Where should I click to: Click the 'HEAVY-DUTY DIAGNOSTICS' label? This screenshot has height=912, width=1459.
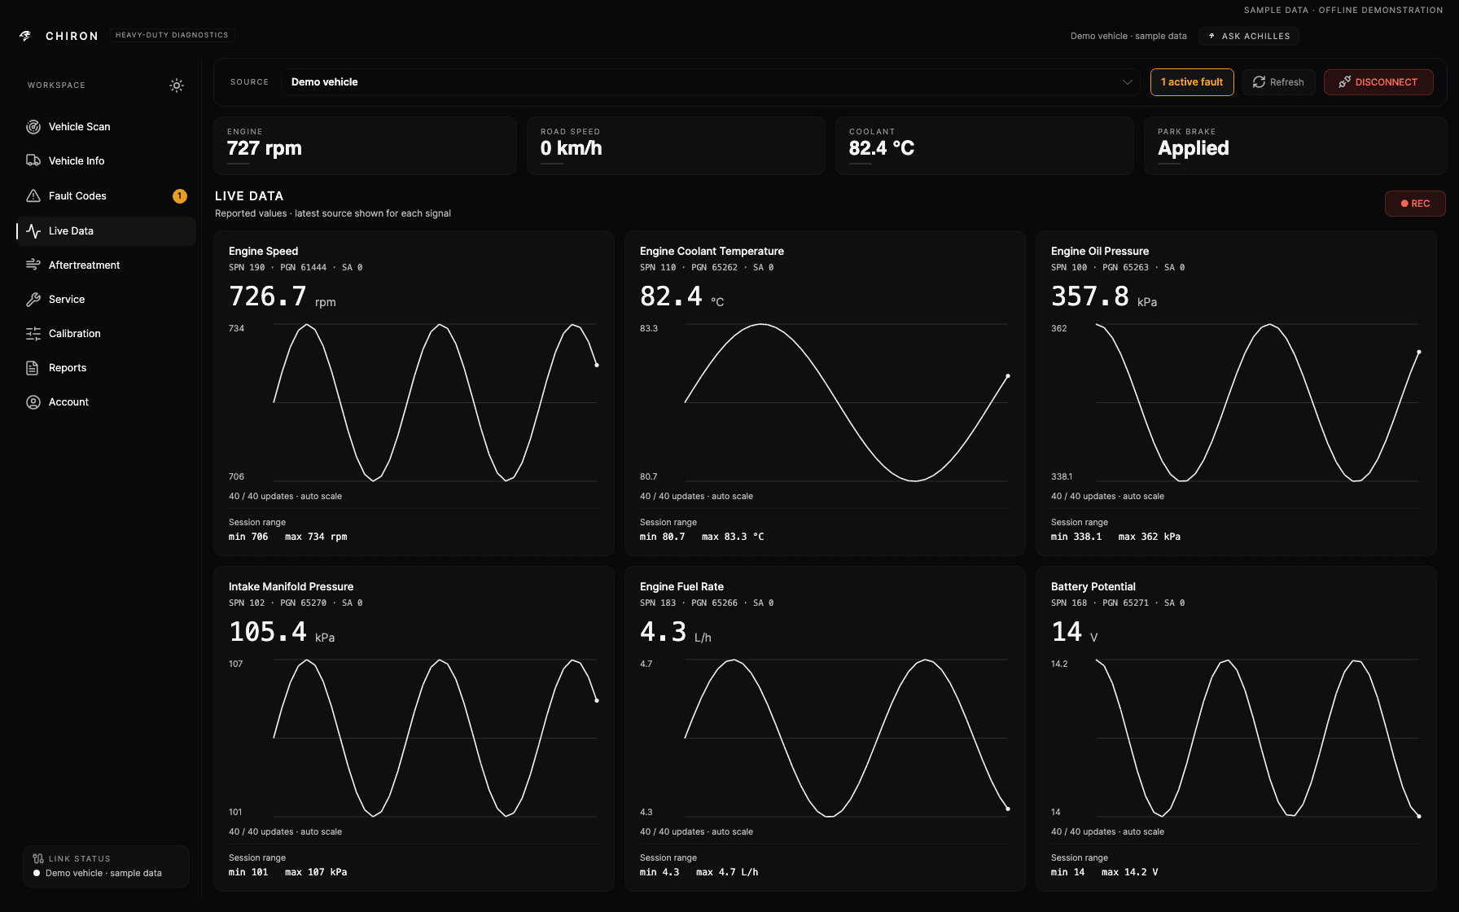172,35
